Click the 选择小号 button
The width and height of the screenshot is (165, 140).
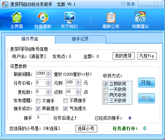point(86,129)
